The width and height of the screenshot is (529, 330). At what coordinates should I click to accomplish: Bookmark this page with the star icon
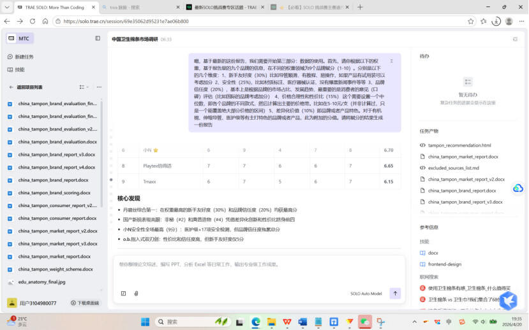pos(471,21)
